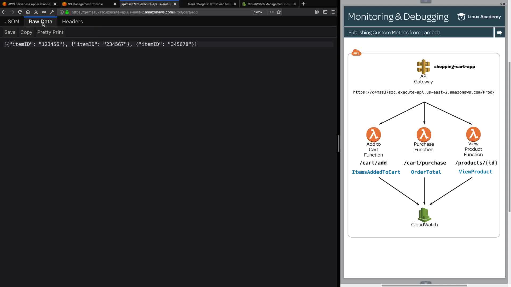View site security lock information
This screenshot has width=511, height=287.
[67, 12]
